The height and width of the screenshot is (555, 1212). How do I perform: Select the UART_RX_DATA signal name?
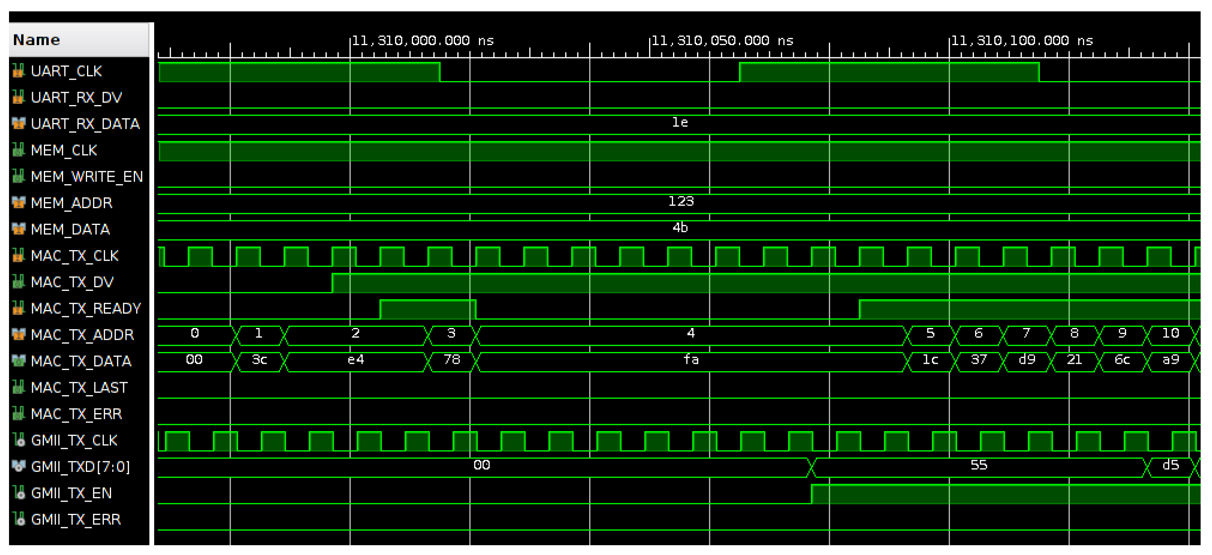pos(85,124)
